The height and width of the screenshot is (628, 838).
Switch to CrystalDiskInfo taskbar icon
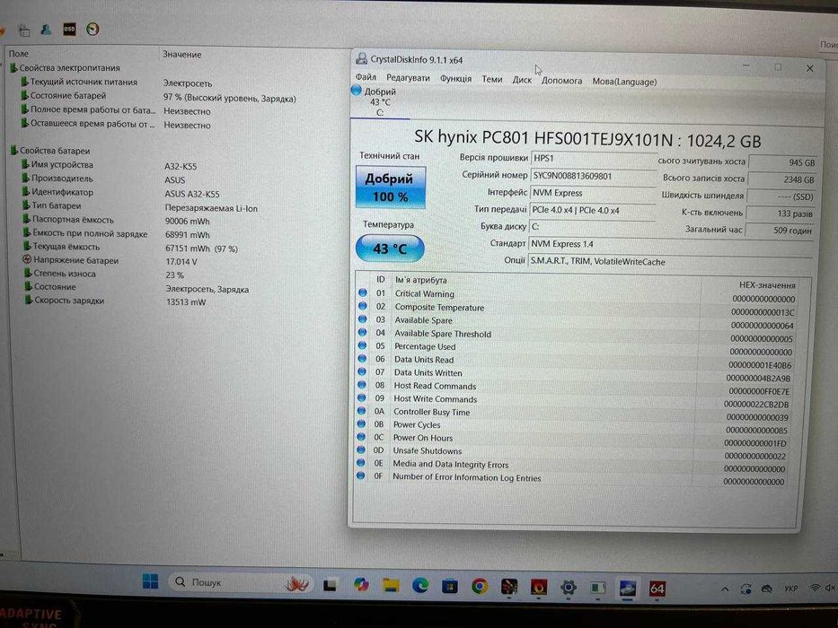(627, 589)
